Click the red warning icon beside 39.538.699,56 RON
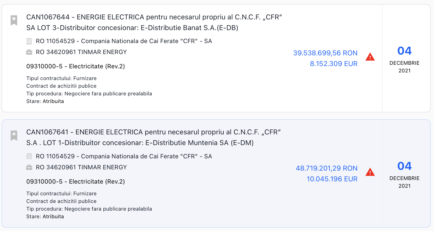Image resolution: width=434 pixels, height=231 pixels. (x=370, y=57)
